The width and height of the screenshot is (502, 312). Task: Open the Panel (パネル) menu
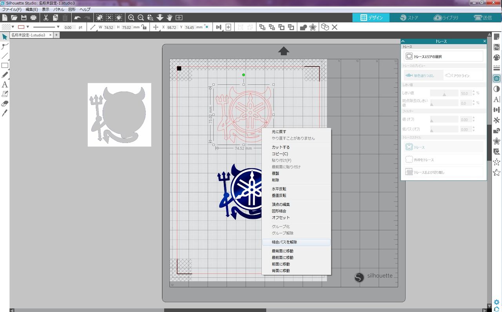coord(59,9)
